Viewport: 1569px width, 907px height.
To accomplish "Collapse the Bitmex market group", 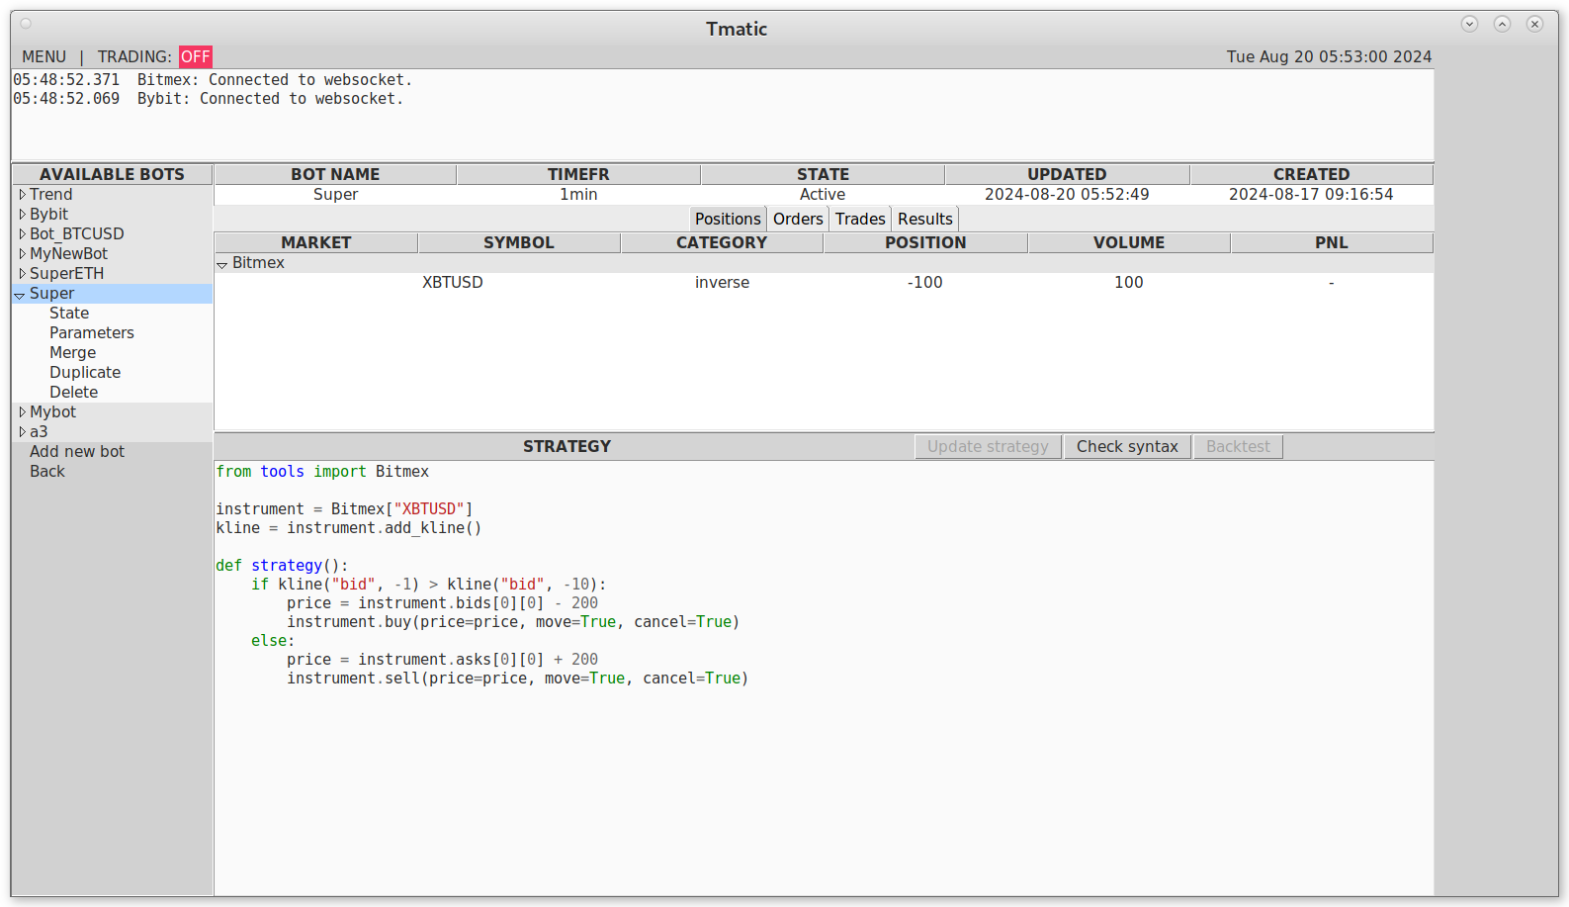I will coord(222,264).
